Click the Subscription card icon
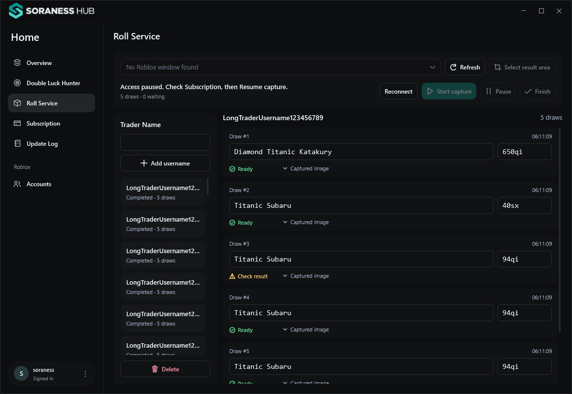 click(17, 123)
